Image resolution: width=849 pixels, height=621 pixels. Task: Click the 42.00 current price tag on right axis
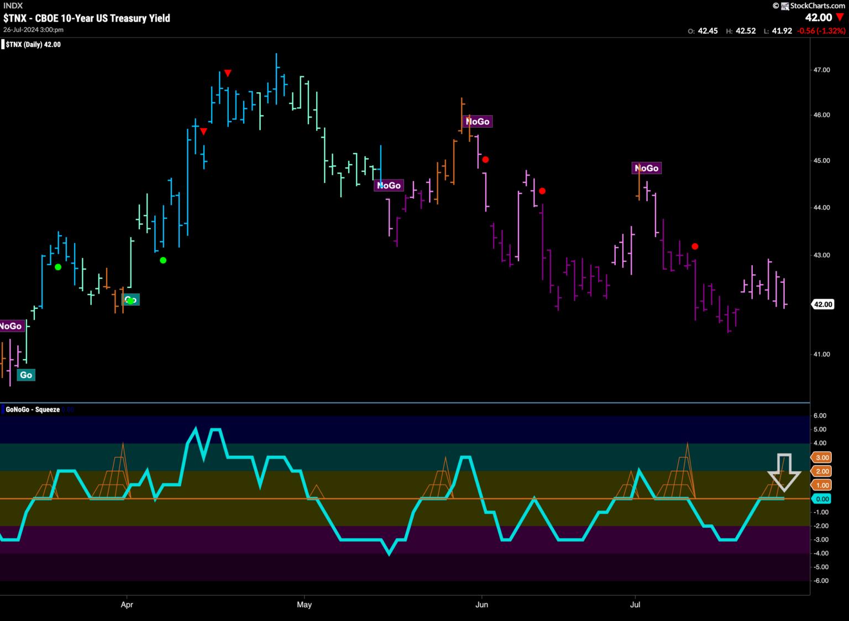(823, 304)
